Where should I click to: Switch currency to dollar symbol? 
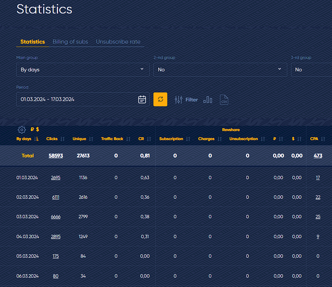(x=38, y=129)
